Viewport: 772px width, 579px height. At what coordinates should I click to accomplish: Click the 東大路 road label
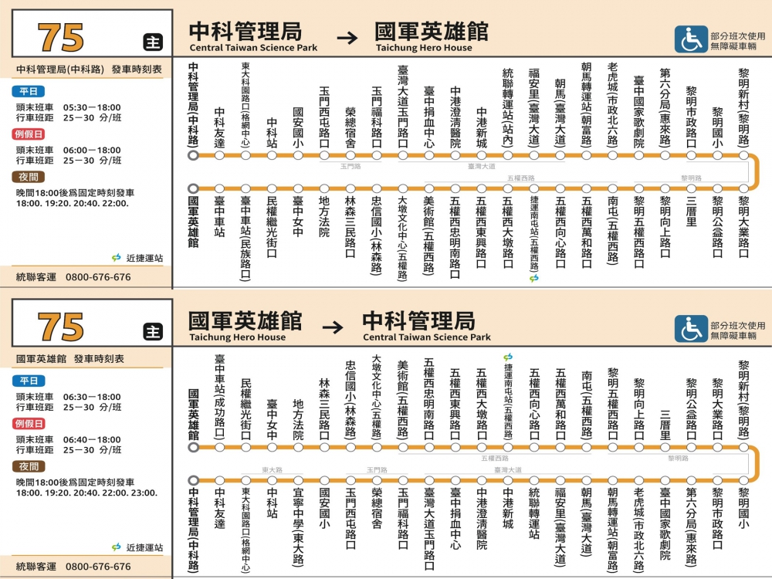click(272, 469)
